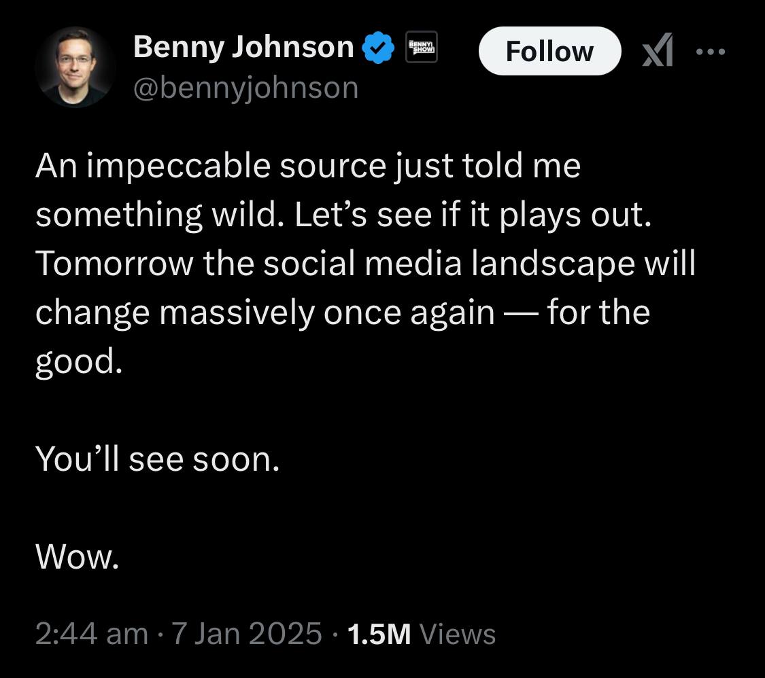
Task: Click the 2:44 am timestamp
Action: pos(91,634)
